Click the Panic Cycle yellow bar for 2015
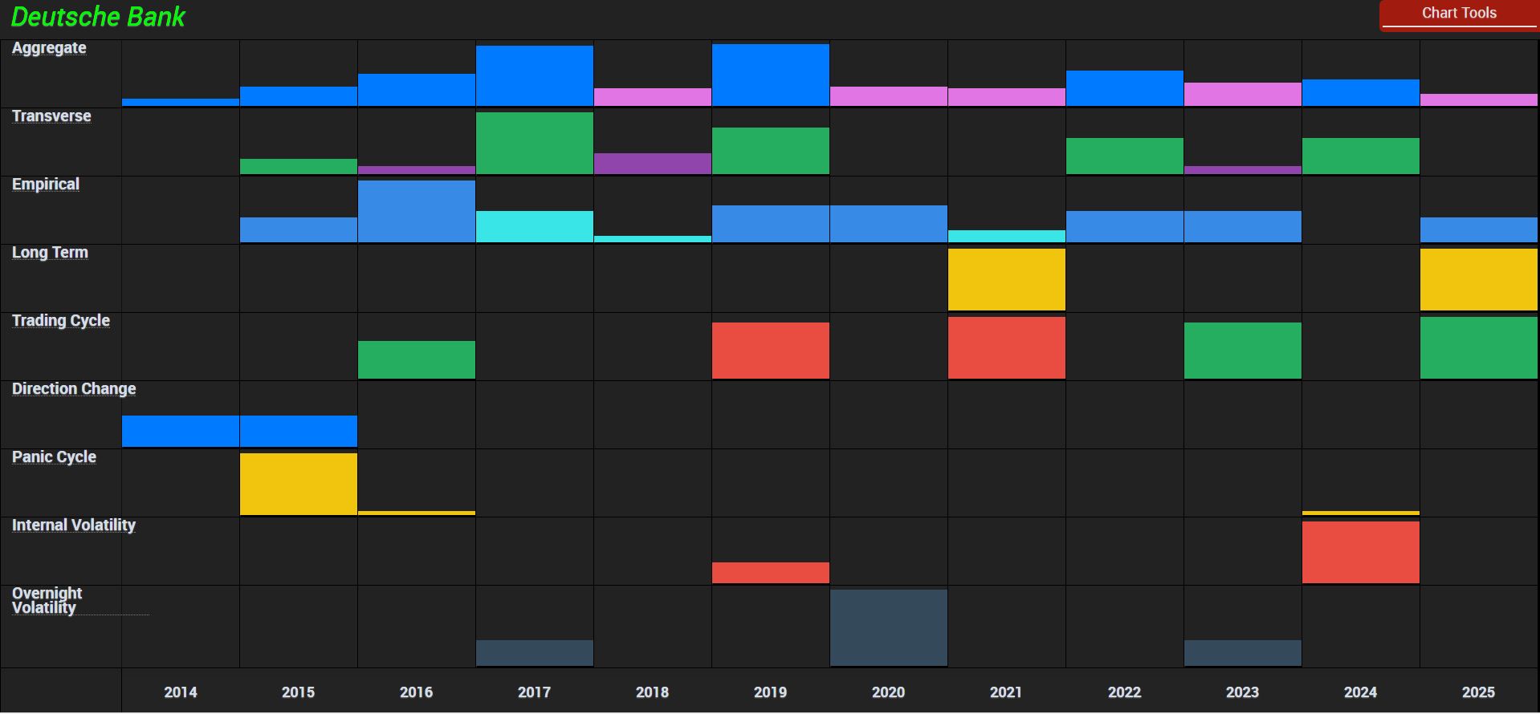The image size is (1540, 714). (x=299, y=484)
